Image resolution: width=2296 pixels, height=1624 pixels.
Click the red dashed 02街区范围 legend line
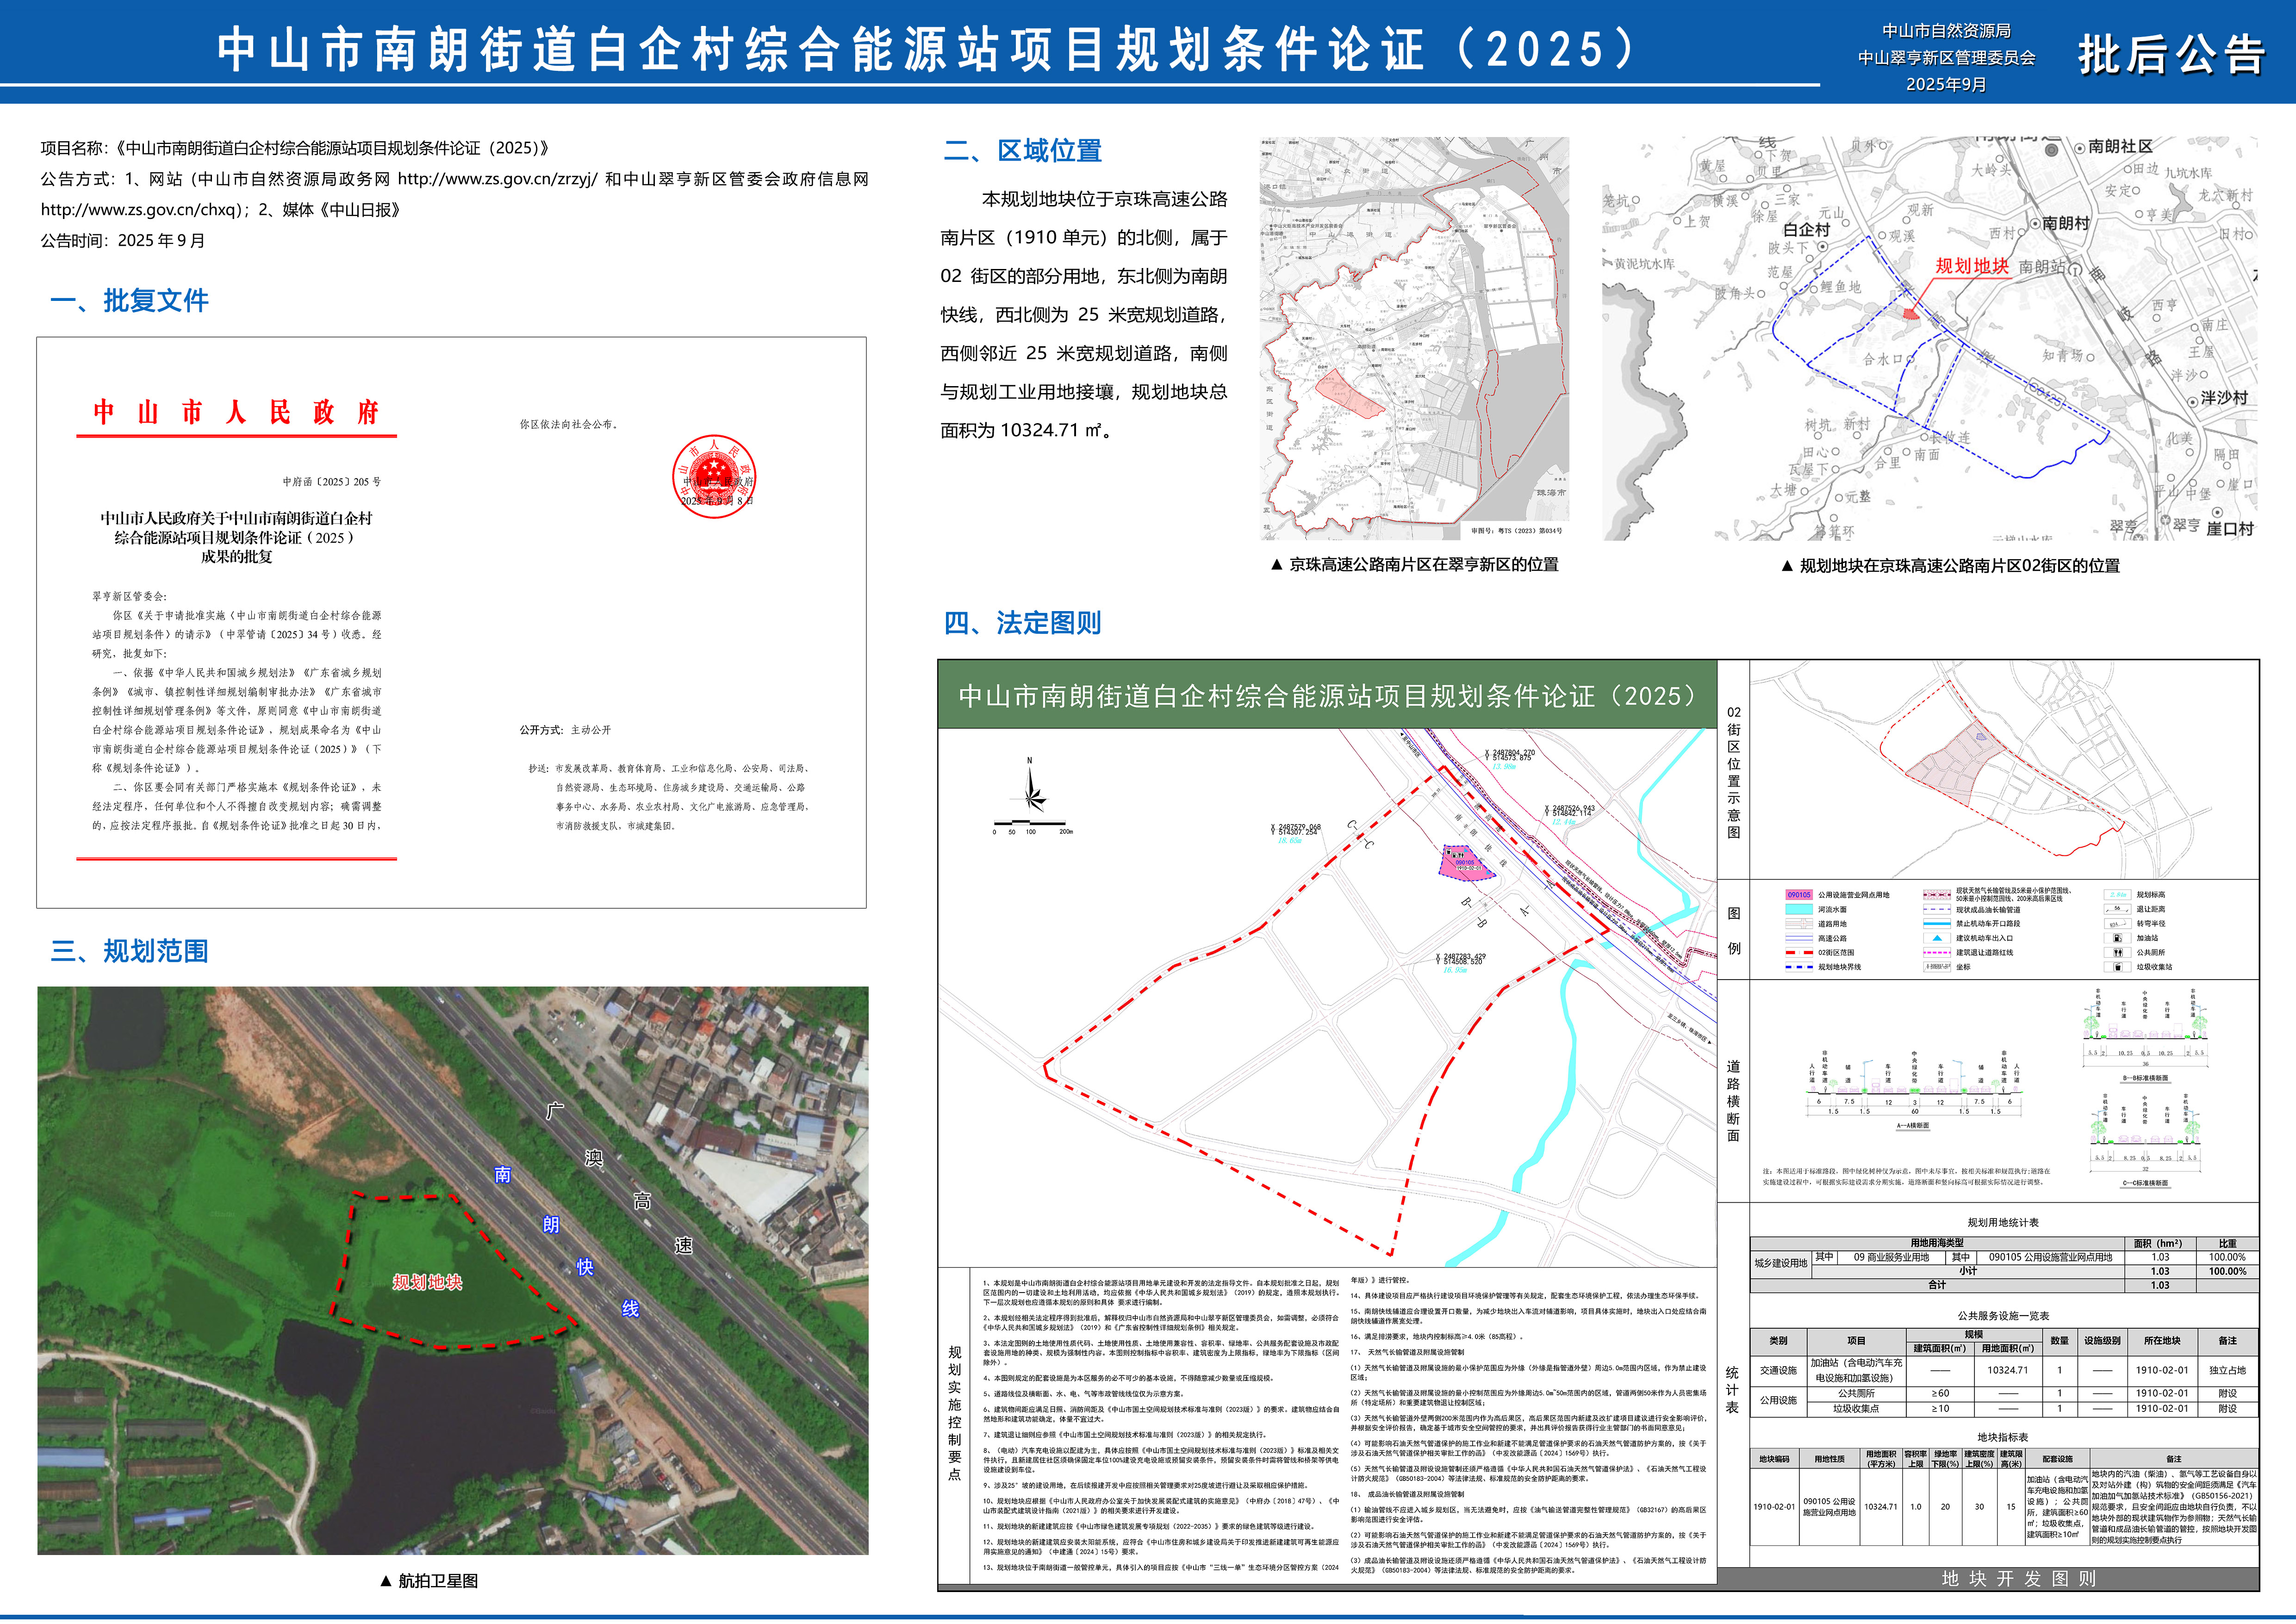tap(1799, 953)
